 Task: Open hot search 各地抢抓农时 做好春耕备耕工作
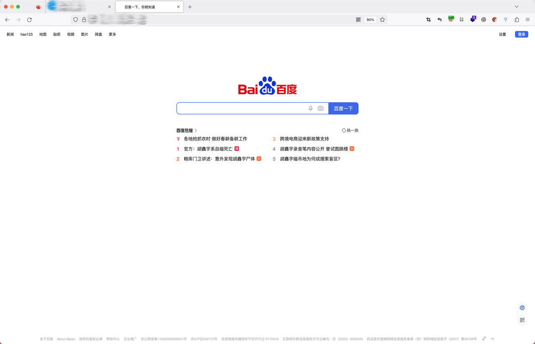[216, 139]
